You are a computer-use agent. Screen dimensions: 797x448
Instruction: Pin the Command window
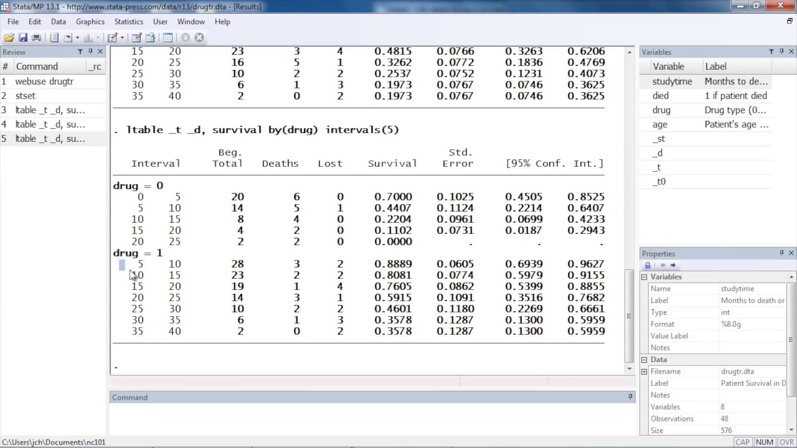[x=630, y=397]
